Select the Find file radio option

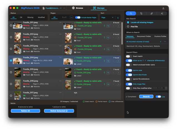(x=128, y=26)
